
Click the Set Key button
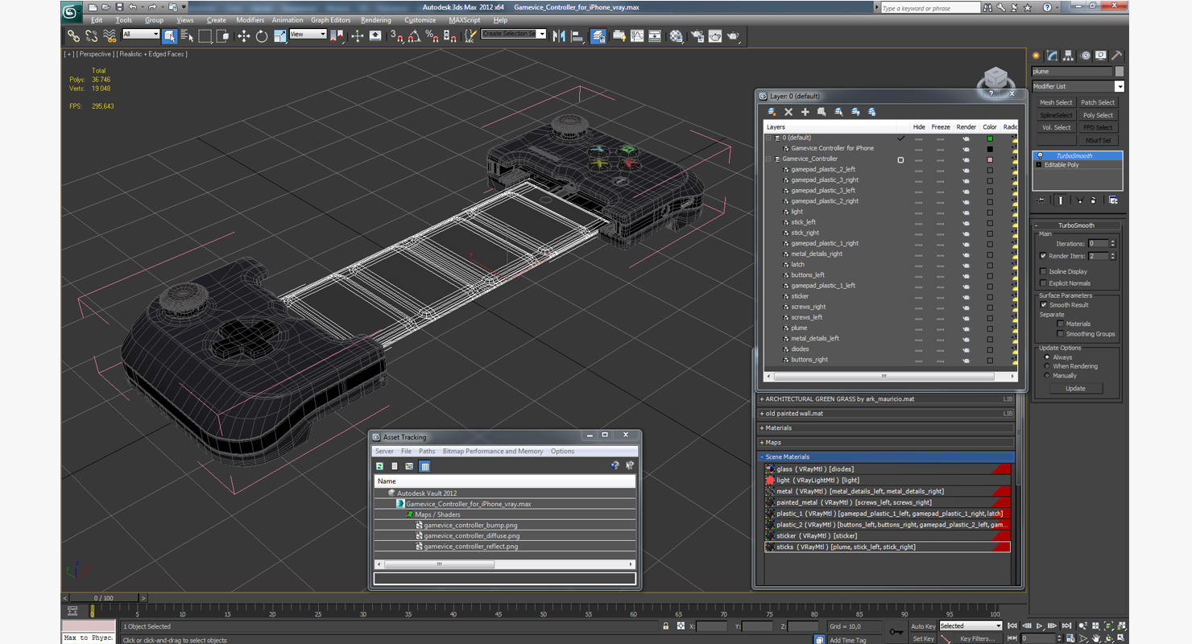pos(923,638)
